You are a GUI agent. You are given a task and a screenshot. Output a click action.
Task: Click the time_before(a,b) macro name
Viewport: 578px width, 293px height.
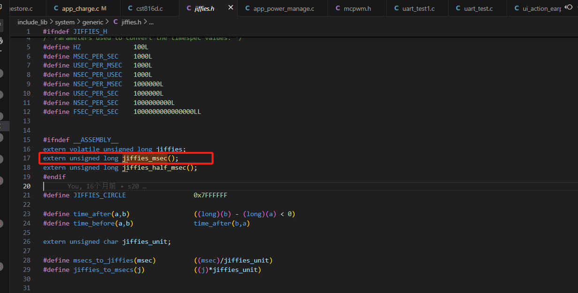point(103,223)
